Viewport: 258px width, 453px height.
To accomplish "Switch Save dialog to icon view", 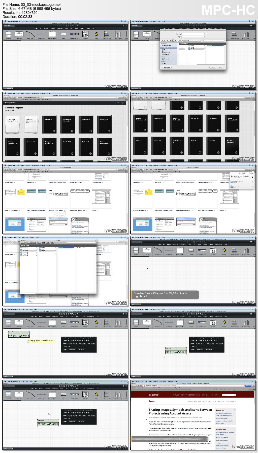I will tap(168, 40).
